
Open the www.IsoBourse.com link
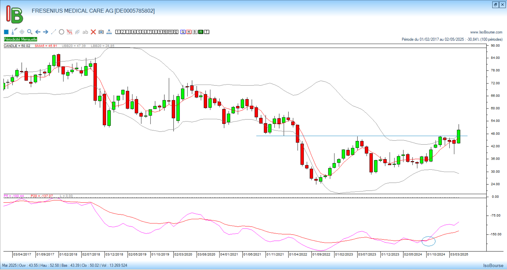tap(486, 32)
